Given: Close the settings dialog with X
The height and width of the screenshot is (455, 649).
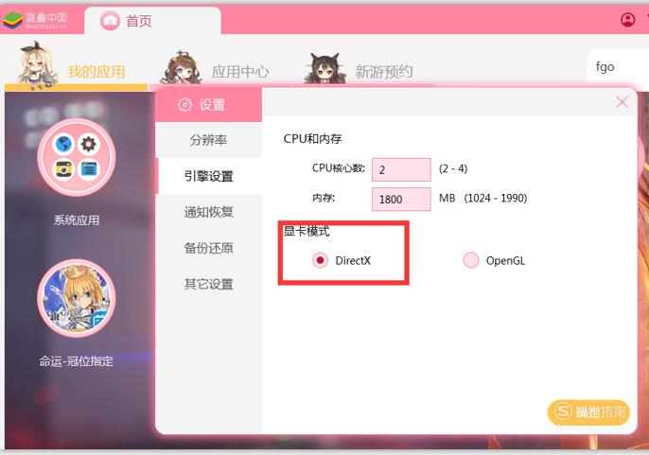Looking at the screenshot, I should tap(622, 102).
